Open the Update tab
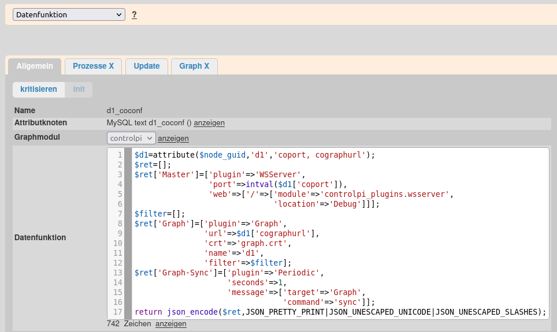 coord(146,66)
